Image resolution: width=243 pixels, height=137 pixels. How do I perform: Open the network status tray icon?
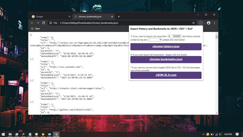click(x=216, y=134)
